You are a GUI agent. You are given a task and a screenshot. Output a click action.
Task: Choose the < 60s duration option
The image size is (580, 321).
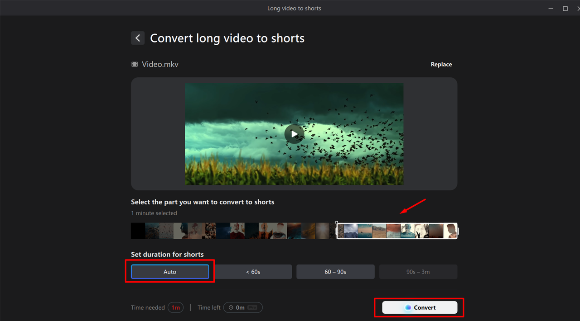click(x=253, y=272)
